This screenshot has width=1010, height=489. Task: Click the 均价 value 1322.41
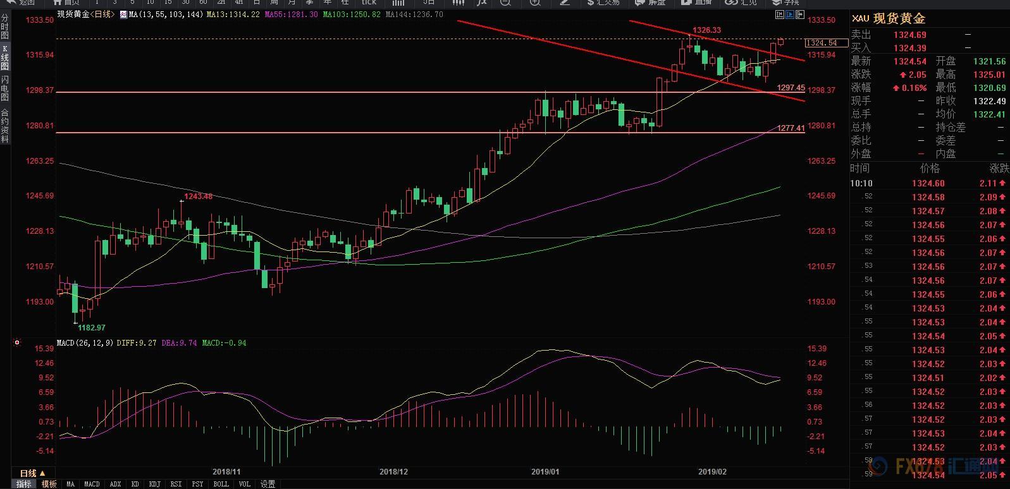[989, 114]
